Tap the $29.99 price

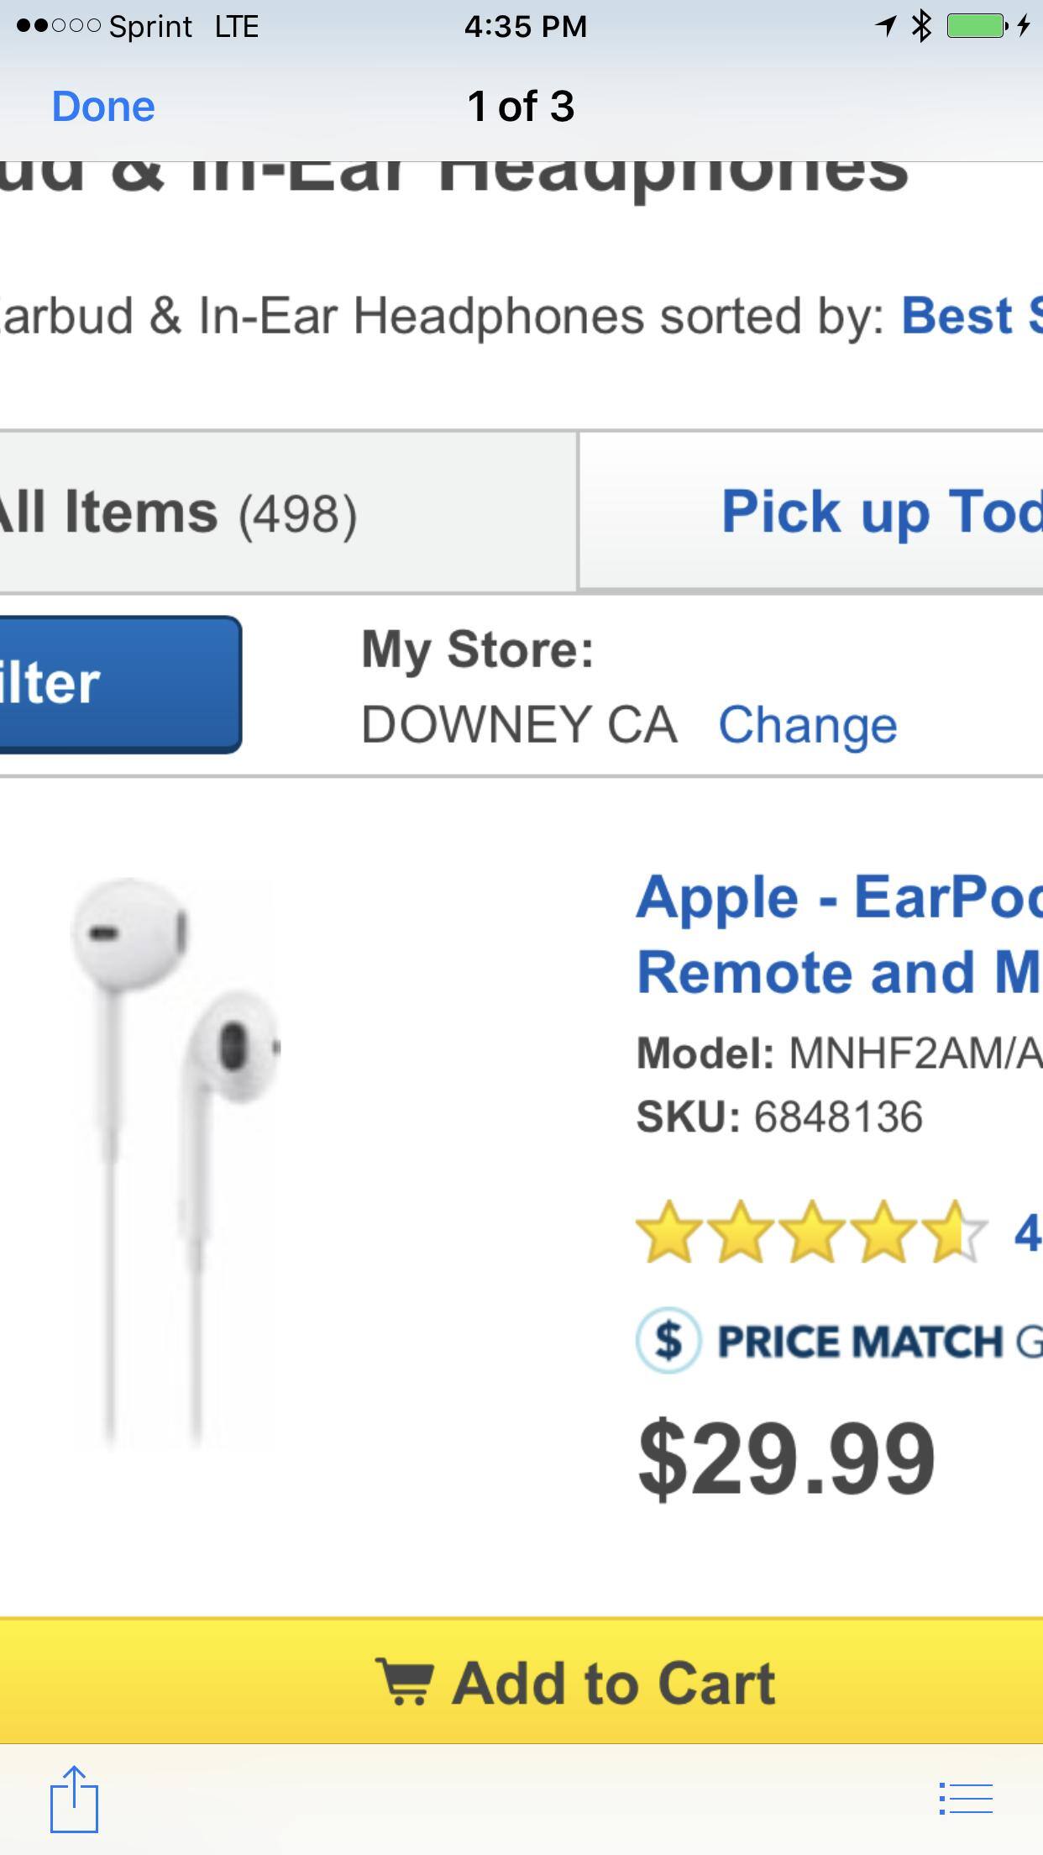click(786, 1459)
